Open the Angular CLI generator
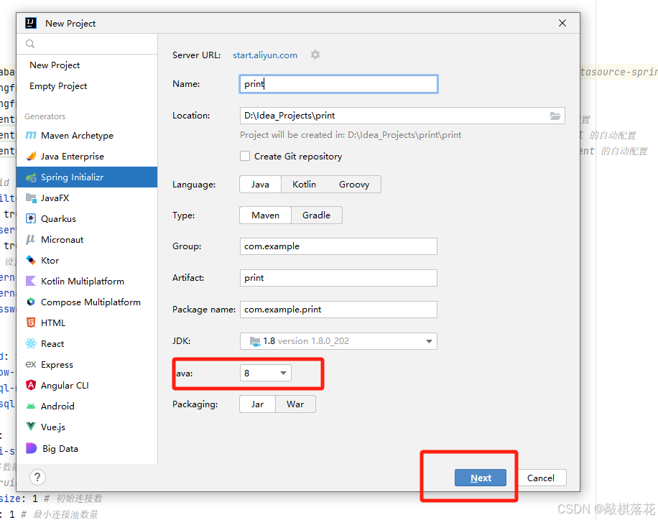 pyautogui.click(x=65, y=385)
